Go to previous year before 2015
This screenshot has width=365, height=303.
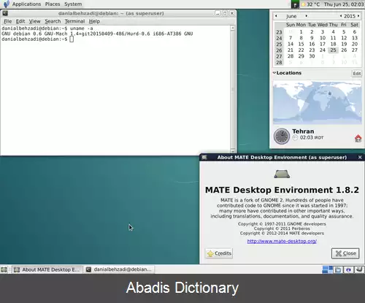pyautogui.click(x=341, y=16)
